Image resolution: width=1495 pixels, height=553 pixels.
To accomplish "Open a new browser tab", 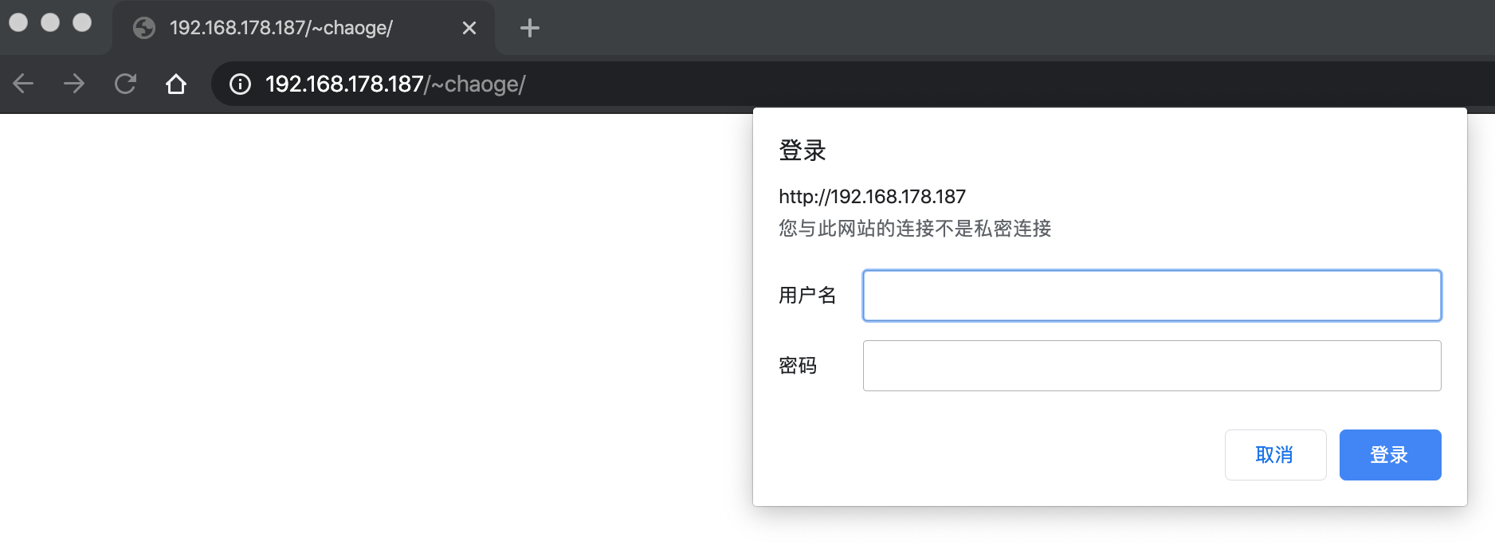I will pos(530,28).
